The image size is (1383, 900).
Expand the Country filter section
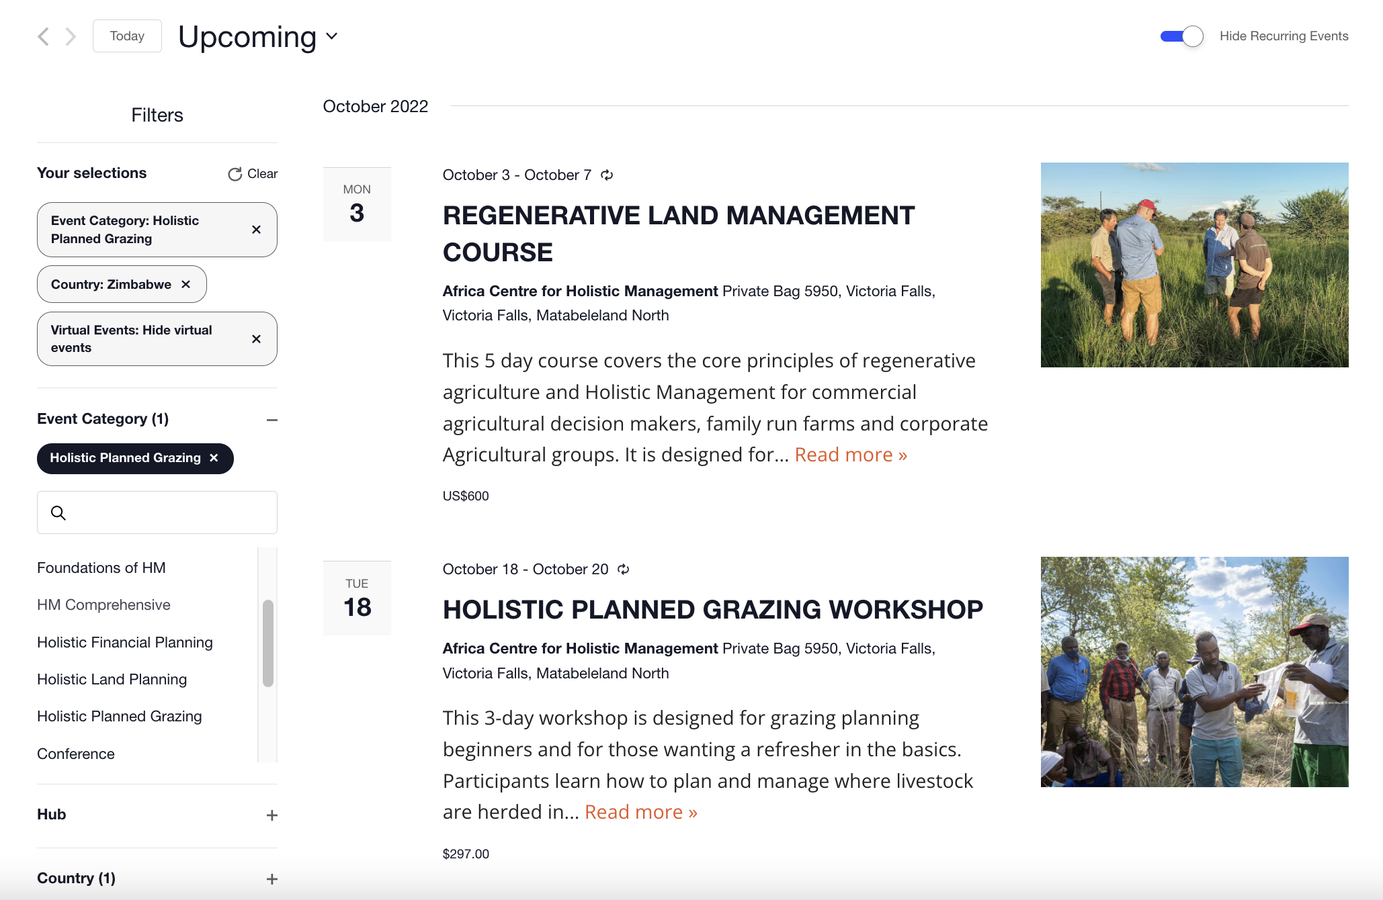pos(271,879)
